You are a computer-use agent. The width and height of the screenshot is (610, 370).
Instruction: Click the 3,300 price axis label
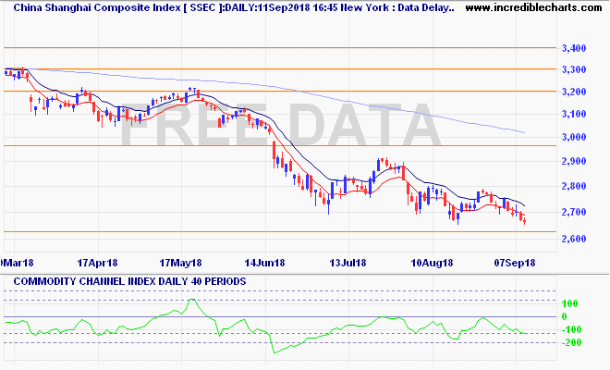[x=572, y=70]
